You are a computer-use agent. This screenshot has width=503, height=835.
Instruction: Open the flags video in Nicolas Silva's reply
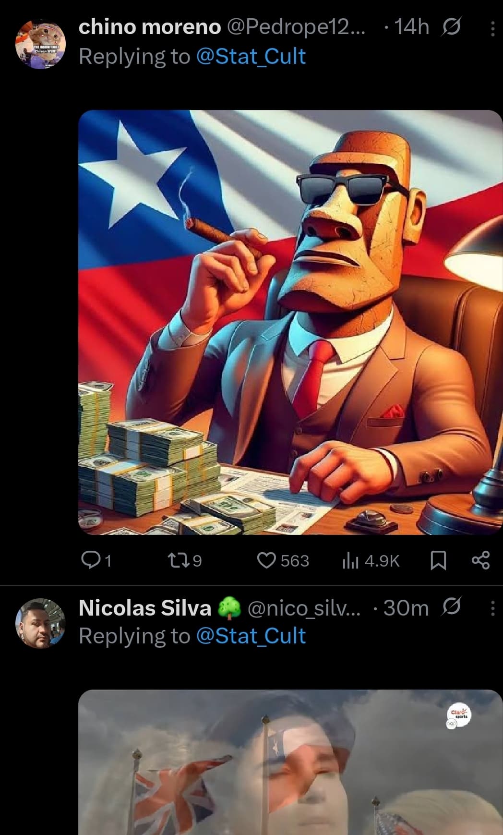tap(290, 762)
